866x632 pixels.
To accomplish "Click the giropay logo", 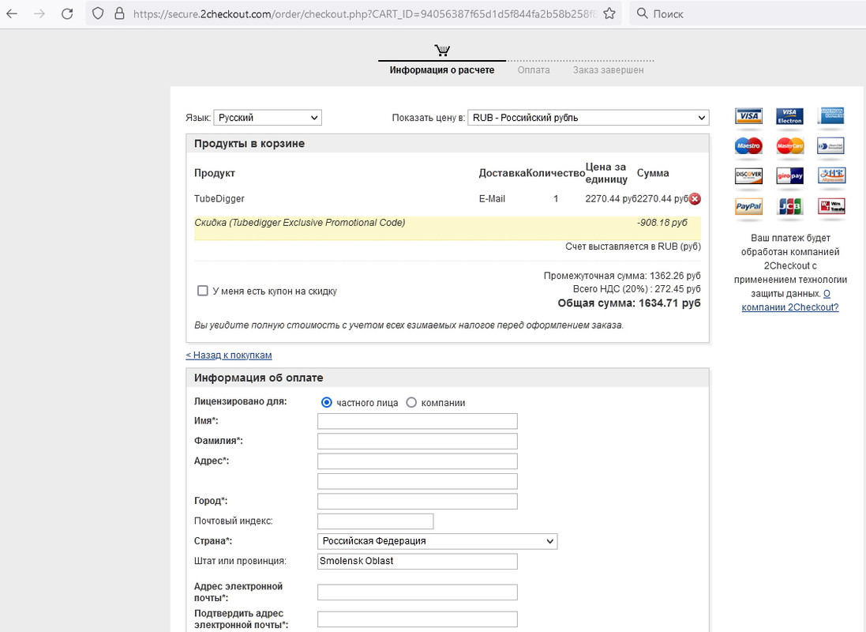I will pos(789,176).
